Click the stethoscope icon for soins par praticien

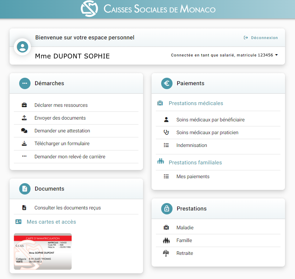[x=166, y=132]
